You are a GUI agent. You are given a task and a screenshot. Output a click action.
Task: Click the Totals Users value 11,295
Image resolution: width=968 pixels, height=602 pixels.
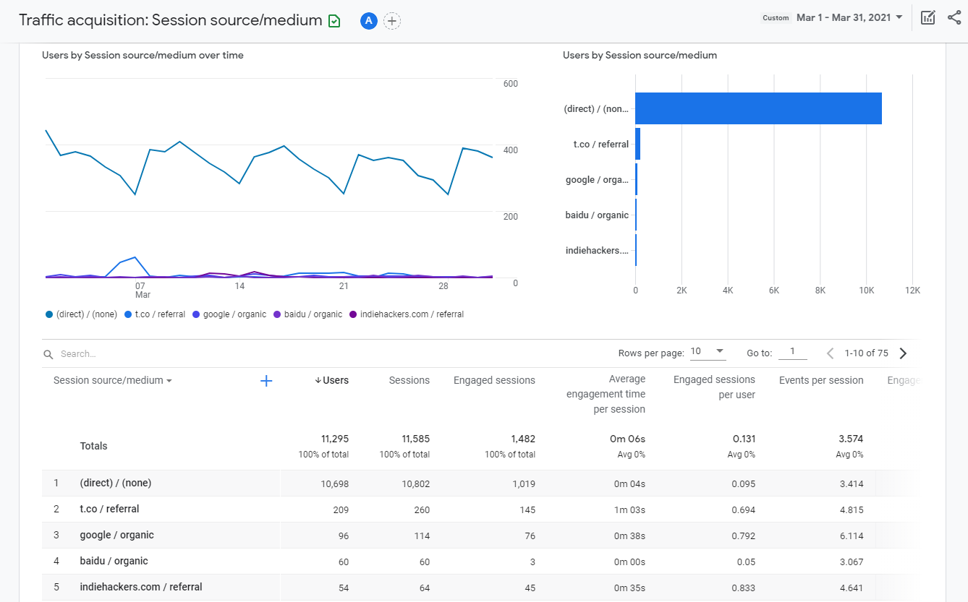pyautogui.click(x=335, y=439)
